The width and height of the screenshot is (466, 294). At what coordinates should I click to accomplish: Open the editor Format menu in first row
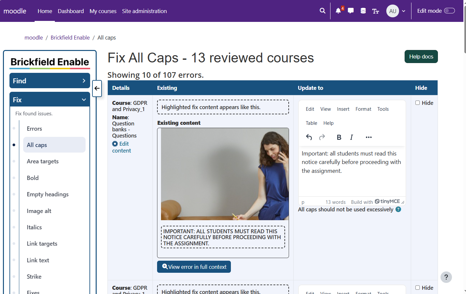tap(363, 109)
